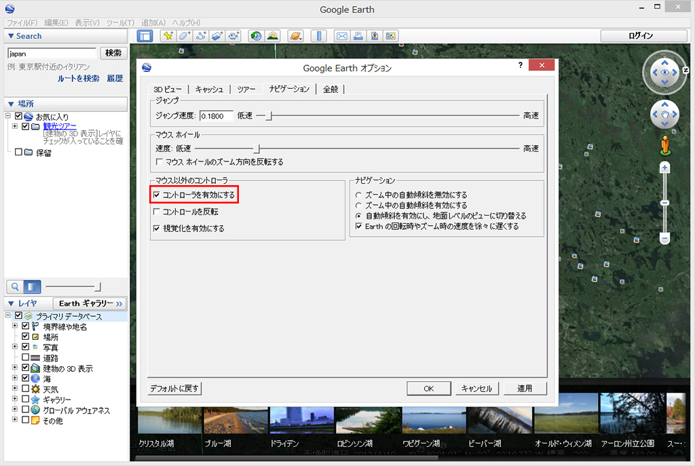Screen dimensions: 695x466
Task: Click the Street View pegman icon
Action: click(x=664, y=145)
